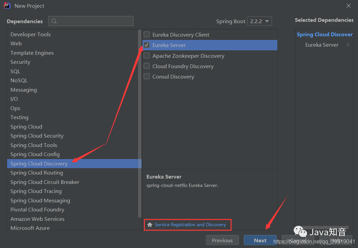The height and width of the screenshot is (248, 358).
Task: Go back with the Previous button
Action: pos(222,240)
